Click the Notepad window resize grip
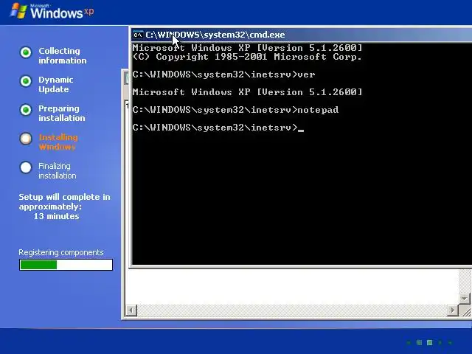Image resolution: width=472 pixels, height=354 pixels. pyautogui.click(x=465, y=311)
